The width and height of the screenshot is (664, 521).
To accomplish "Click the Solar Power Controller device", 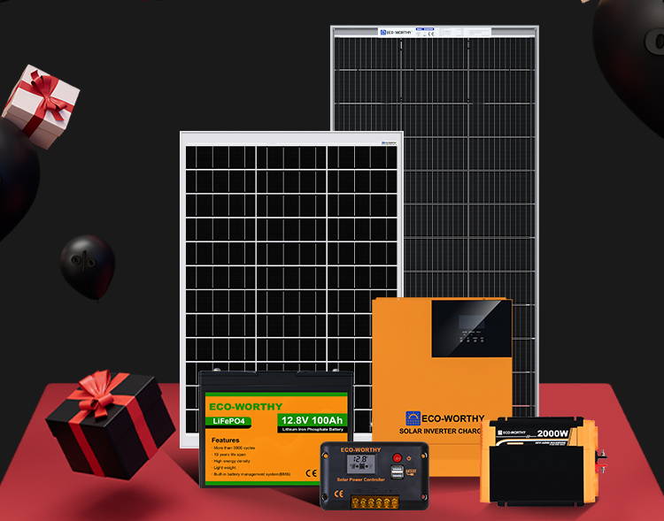I will (x=374, y=476).
